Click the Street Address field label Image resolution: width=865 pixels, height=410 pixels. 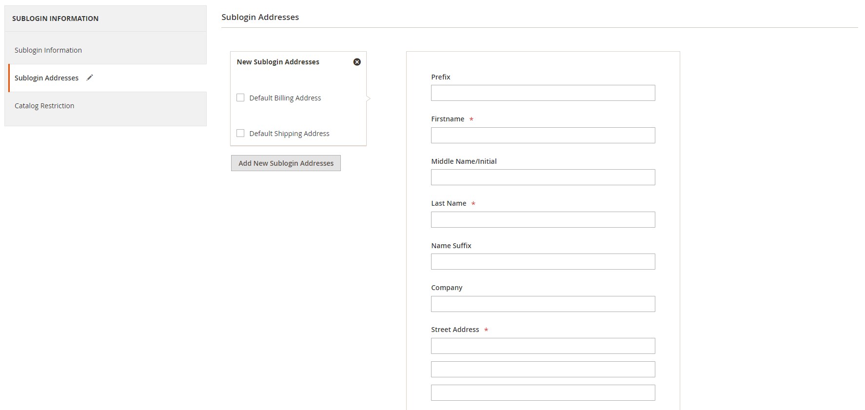tap(455, 330)
